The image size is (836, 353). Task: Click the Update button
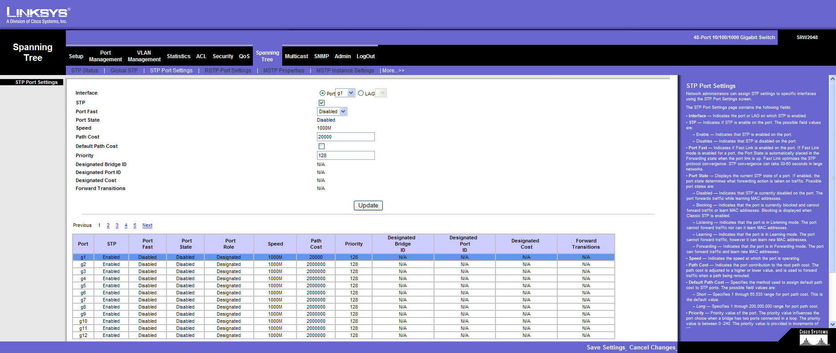pos(368,206)
